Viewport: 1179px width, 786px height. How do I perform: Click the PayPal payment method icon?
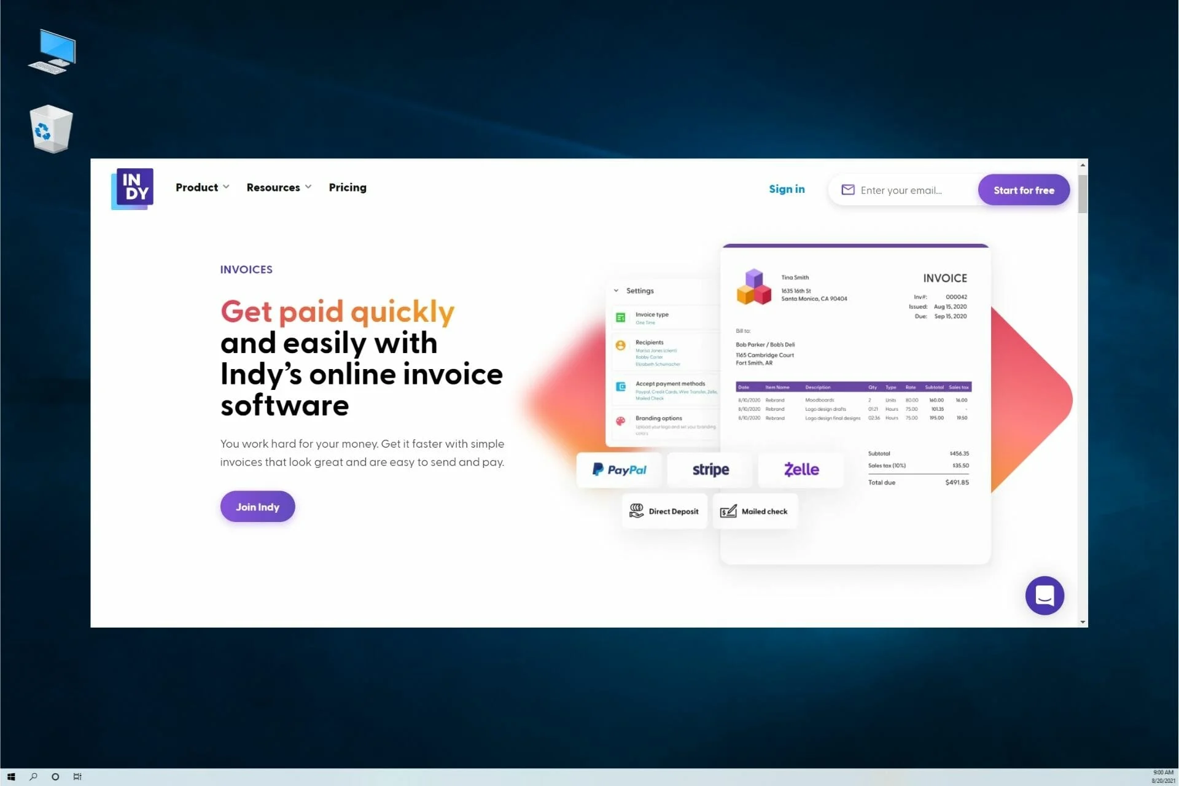click(618, 469)
